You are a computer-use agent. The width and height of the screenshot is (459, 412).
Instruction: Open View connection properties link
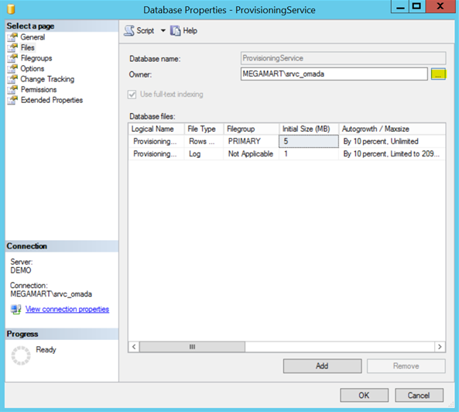(67, 309)
